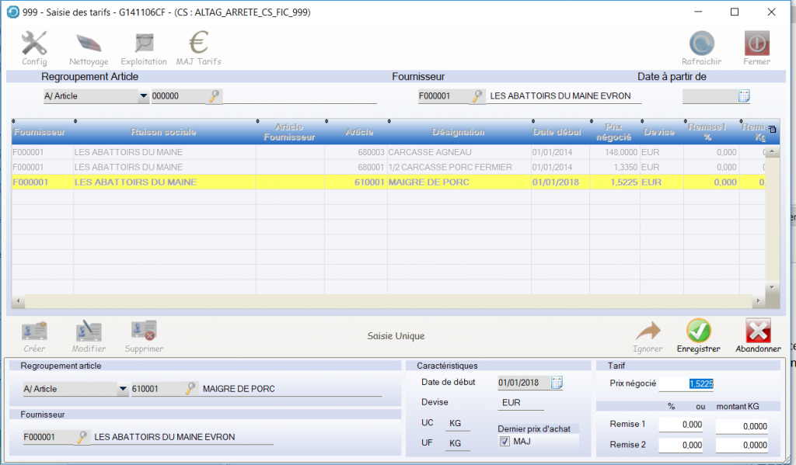Expand bottom Regroupement article A/ Article dropdown
This screenshot has height=465, width=796.
123,389
